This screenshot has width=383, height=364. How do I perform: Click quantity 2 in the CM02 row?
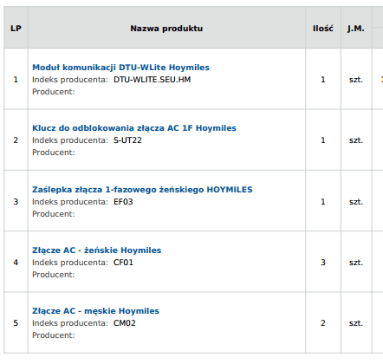323,323
